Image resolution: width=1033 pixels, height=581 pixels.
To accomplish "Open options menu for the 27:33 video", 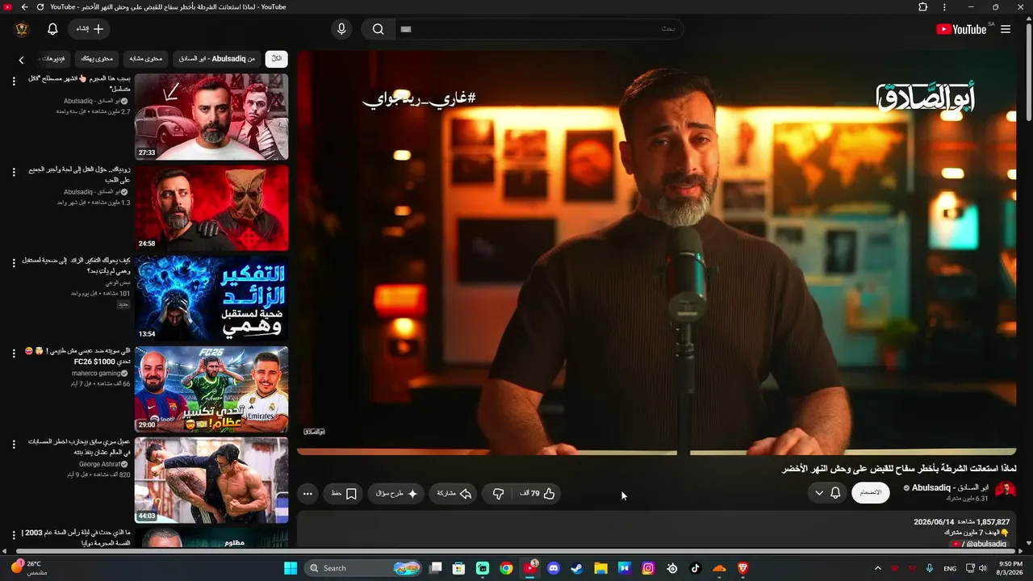I will (x=14, y=81).
